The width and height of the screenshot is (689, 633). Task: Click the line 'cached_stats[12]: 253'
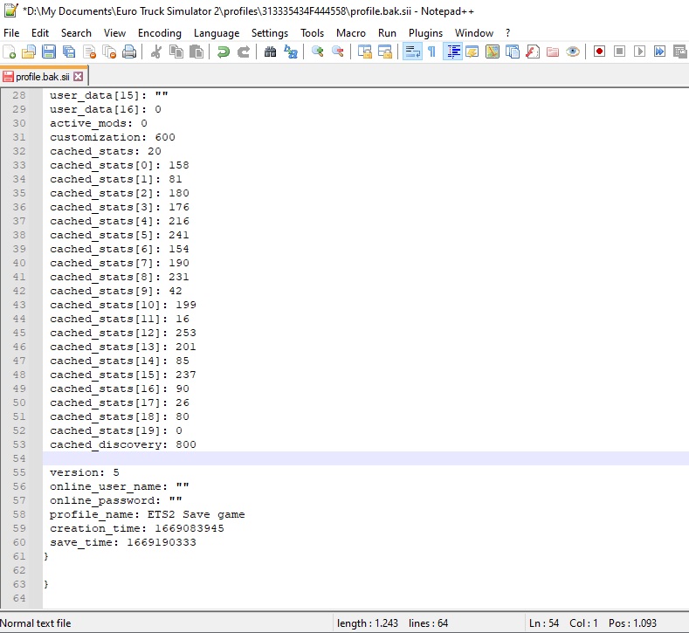pos(123,333)
